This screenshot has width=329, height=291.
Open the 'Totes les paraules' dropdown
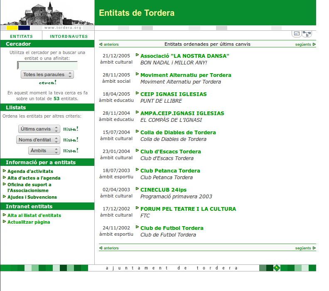(47, 74)
